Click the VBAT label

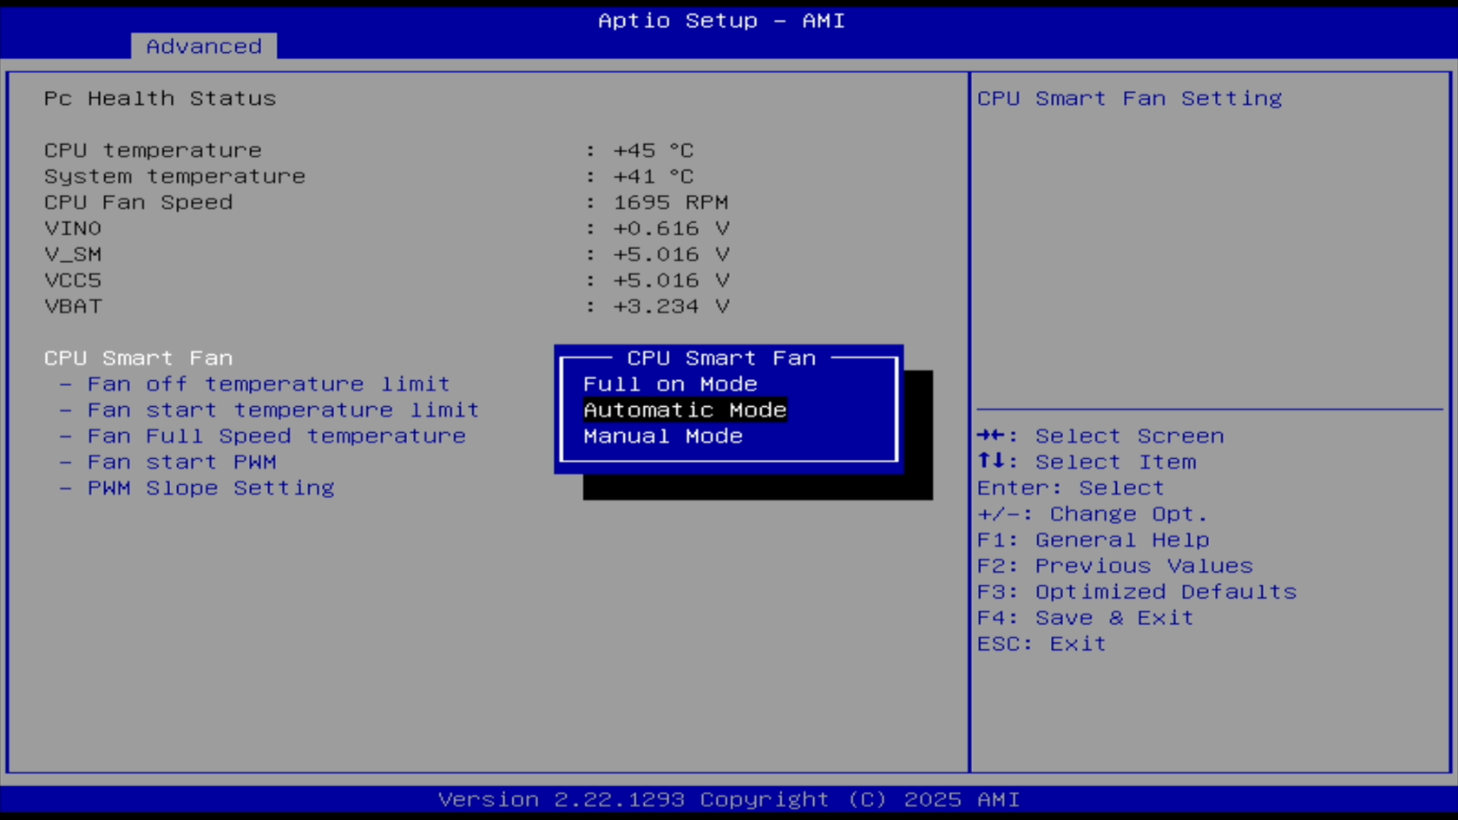click(x=73, y=306)
